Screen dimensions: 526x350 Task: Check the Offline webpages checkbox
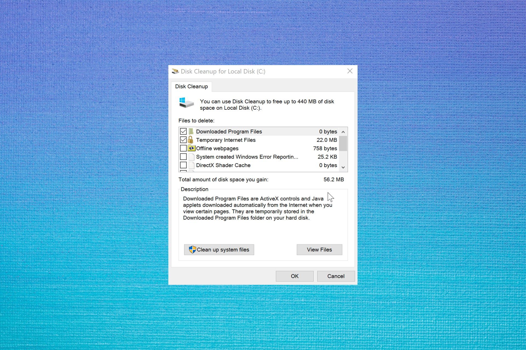(x=183, y=148)
